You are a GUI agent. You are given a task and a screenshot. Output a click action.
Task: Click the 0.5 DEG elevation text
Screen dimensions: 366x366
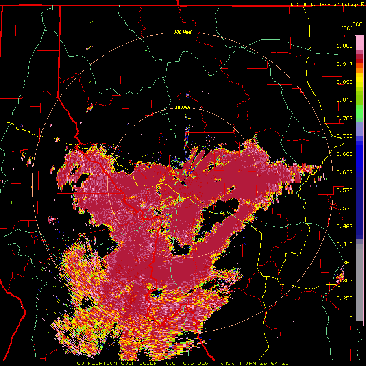tap(196, 363)
